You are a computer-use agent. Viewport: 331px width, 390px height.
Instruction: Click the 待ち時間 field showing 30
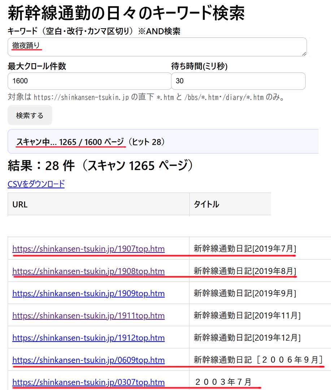point(238,81)
